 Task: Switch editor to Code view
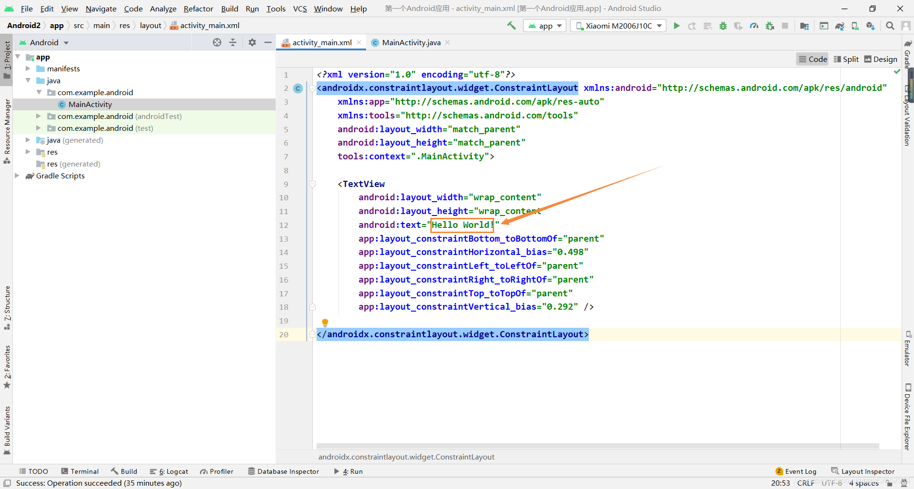tap(813, 59)
